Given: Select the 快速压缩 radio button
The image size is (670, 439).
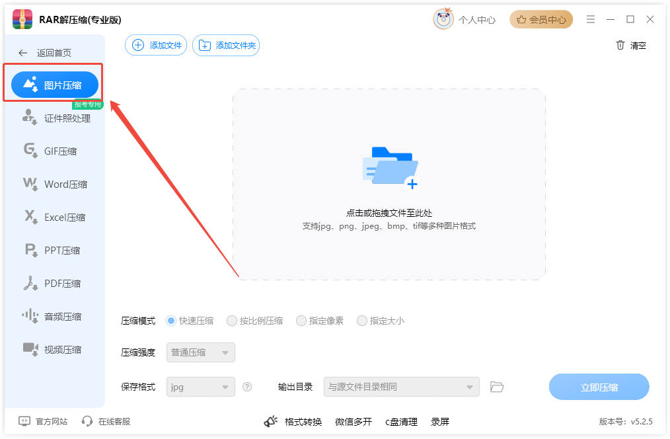Looking at the screenshot, I should [171, 321].
